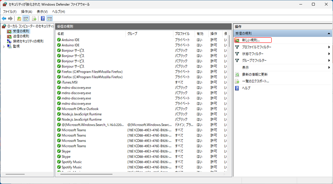Select the Microsoft Office Outlook rule row
The height and width of the screenshot is (184, 333).
80,109
